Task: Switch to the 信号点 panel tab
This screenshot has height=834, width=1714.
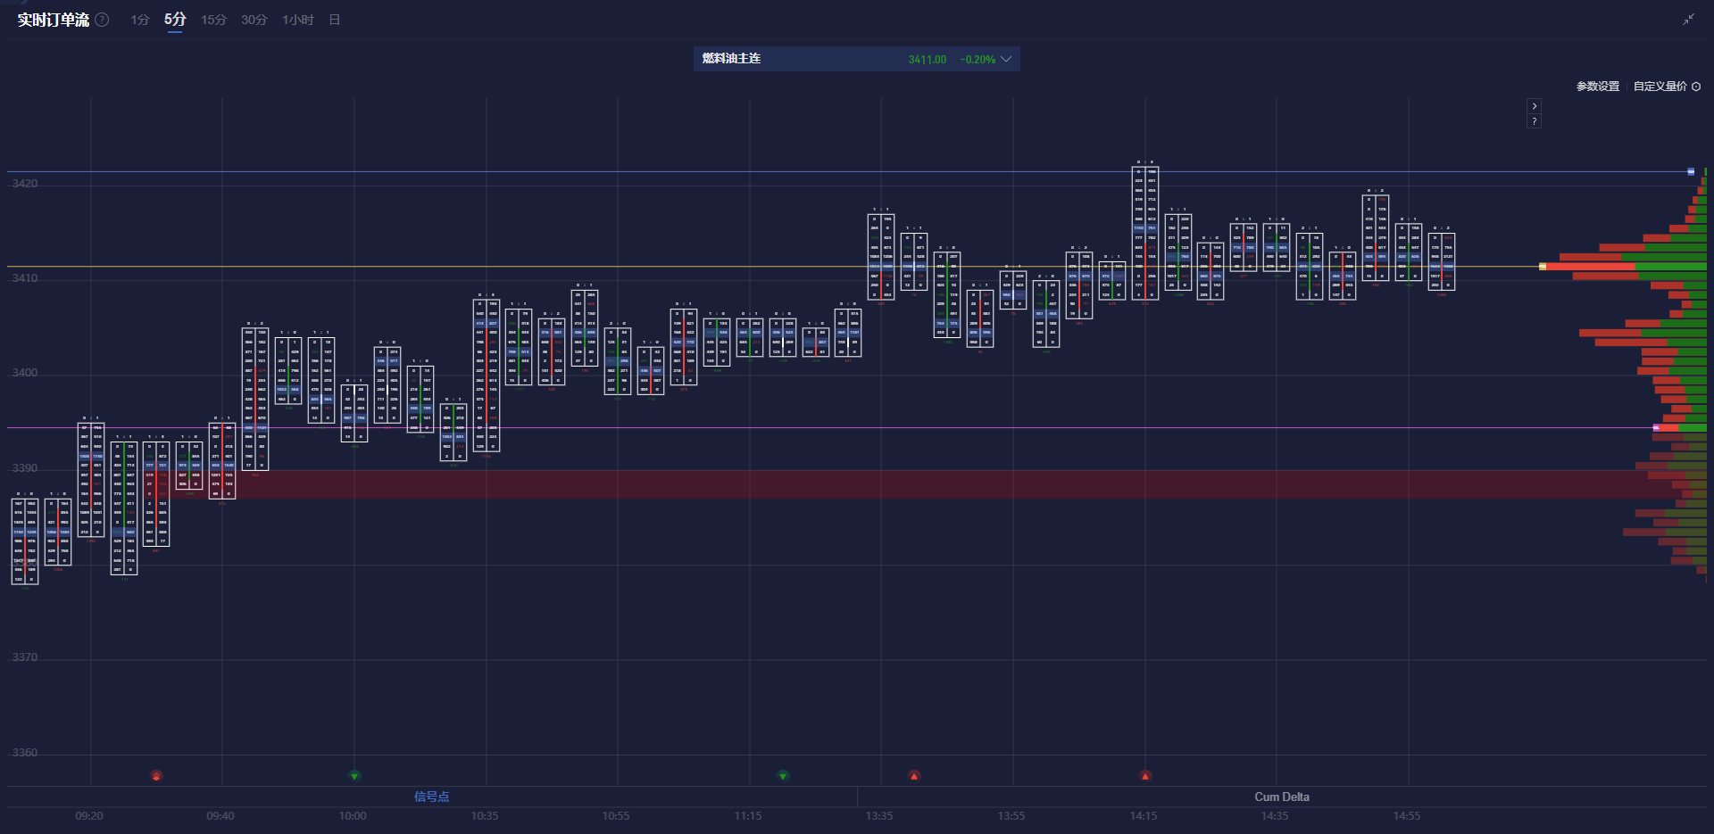Action: [x=431, y=797]
